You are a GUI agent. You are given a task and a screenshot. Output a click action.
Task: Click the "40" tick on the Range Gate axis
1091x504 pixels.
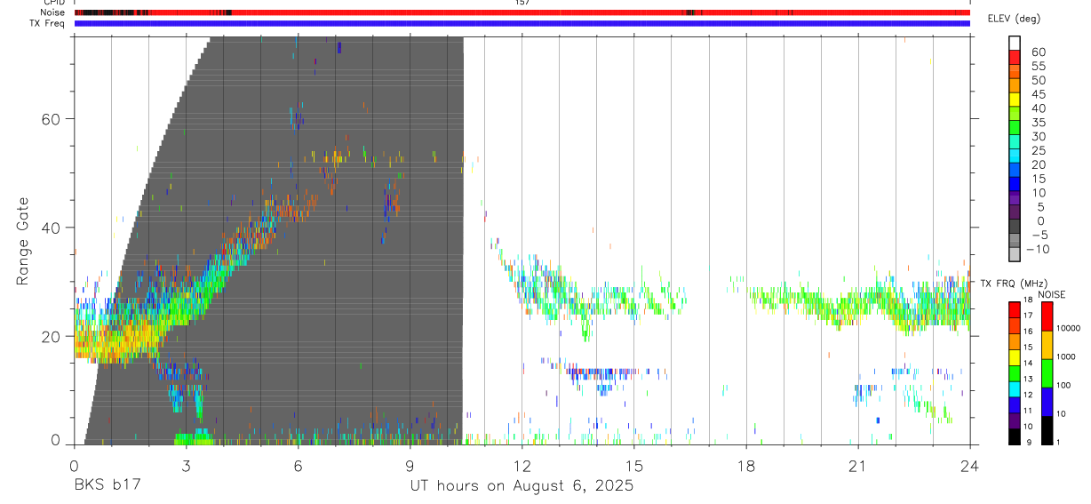(x=52, y=228)
